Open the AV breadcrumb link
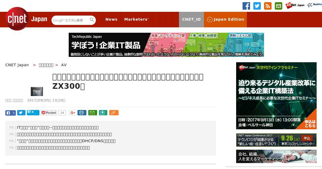The width and height of the screenshot is (322, 169). click(x=64, y=65)
